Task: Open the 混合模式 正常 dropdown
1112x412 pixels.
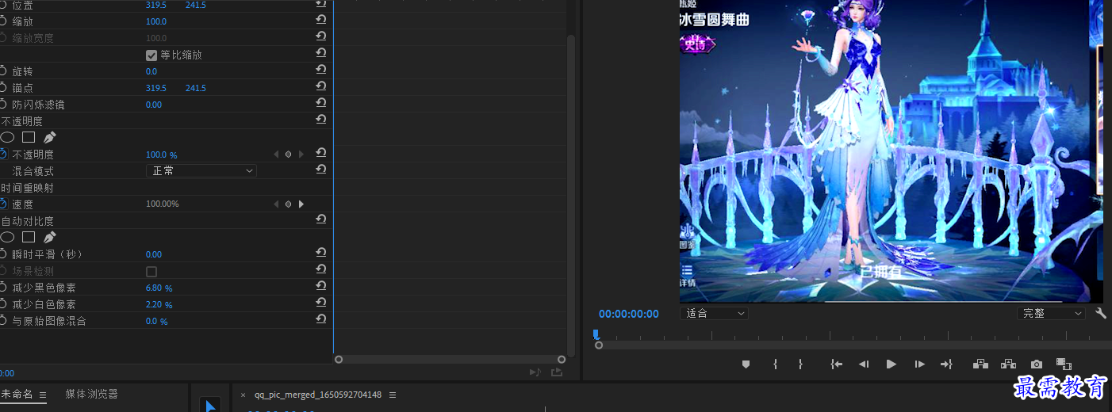Action: (x=201, y=171)
